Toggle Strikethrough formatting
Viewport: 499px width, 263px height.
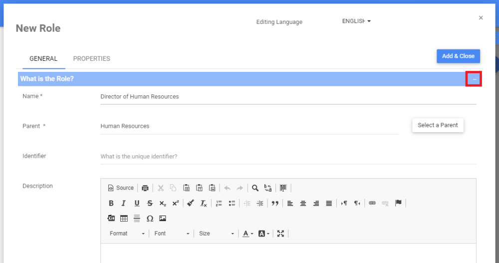point(150,203)
